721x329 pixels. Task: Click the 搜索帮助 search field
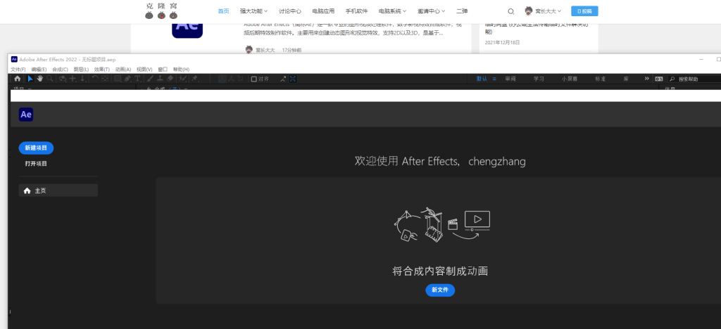click(694, 79)
